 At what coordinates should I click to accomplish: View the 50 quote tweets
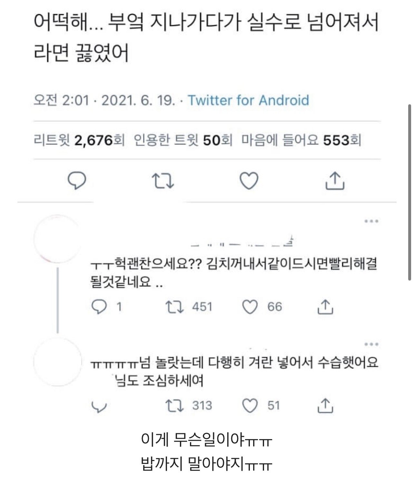pos(183,140)
